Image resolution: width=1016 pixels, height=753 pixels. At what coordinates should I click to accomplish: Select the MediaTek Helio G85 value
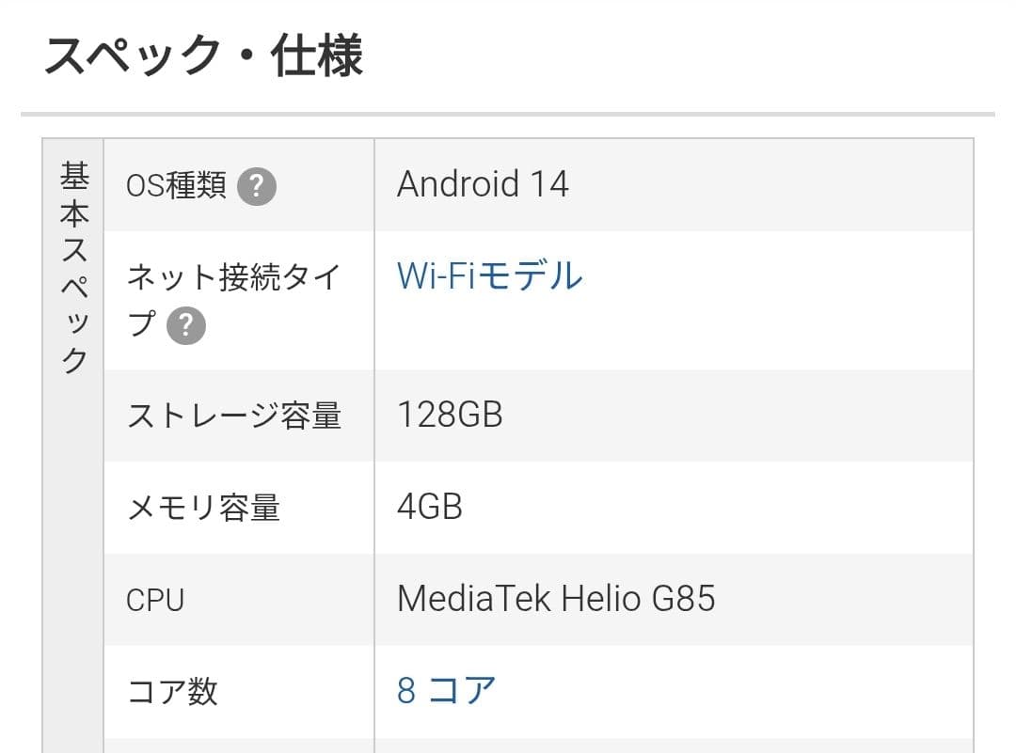point(556,599)
